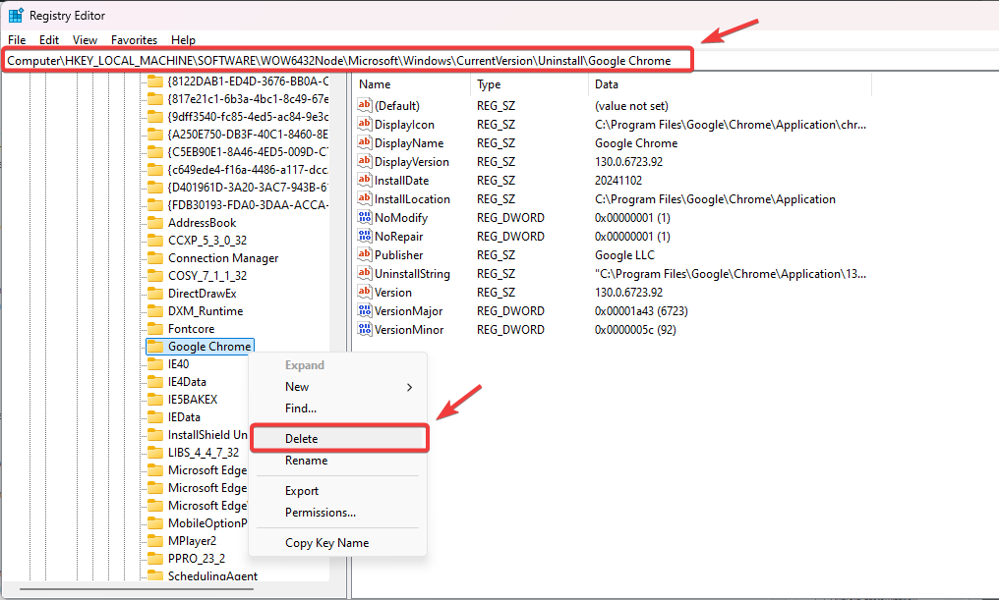The height and width of the screenshot is (600, 999).
Task: Click folder icon of DXM_Runtime key
Action: [x=155, y=311]
